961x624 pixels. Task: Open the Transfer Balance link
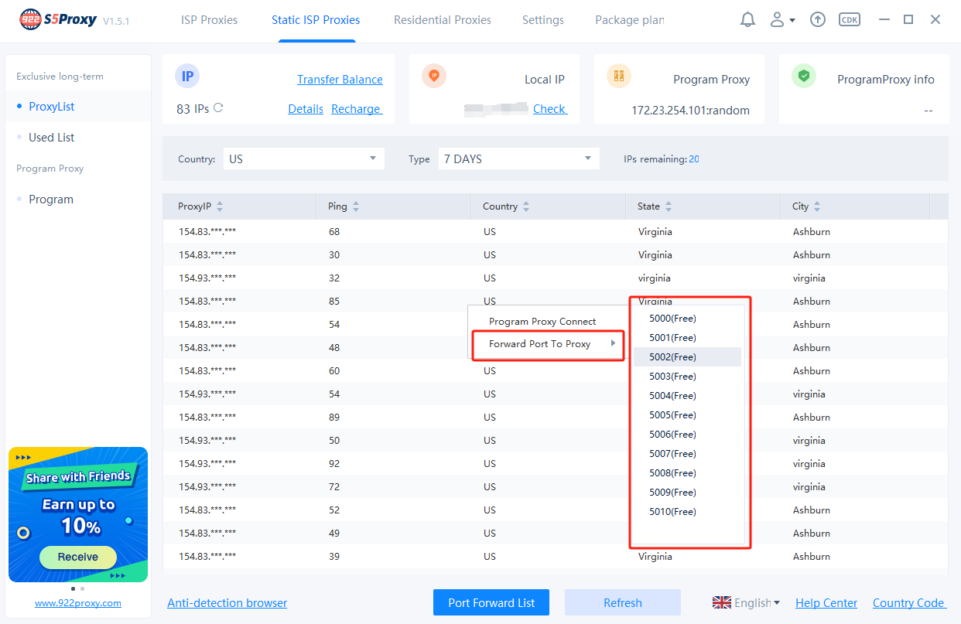pyautogui.click(x=340, y=80)
